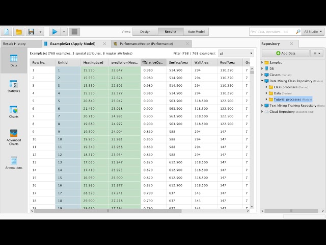Select the Classes repository monitor icon
Screen dimensions: 326x245
coord(266,75)
